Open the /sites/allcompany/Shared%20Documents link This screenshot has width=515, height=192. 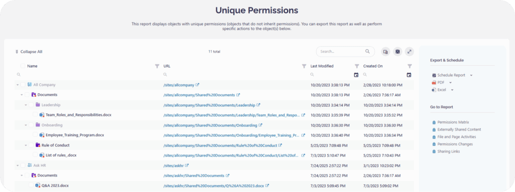click(x=199, y=95)
